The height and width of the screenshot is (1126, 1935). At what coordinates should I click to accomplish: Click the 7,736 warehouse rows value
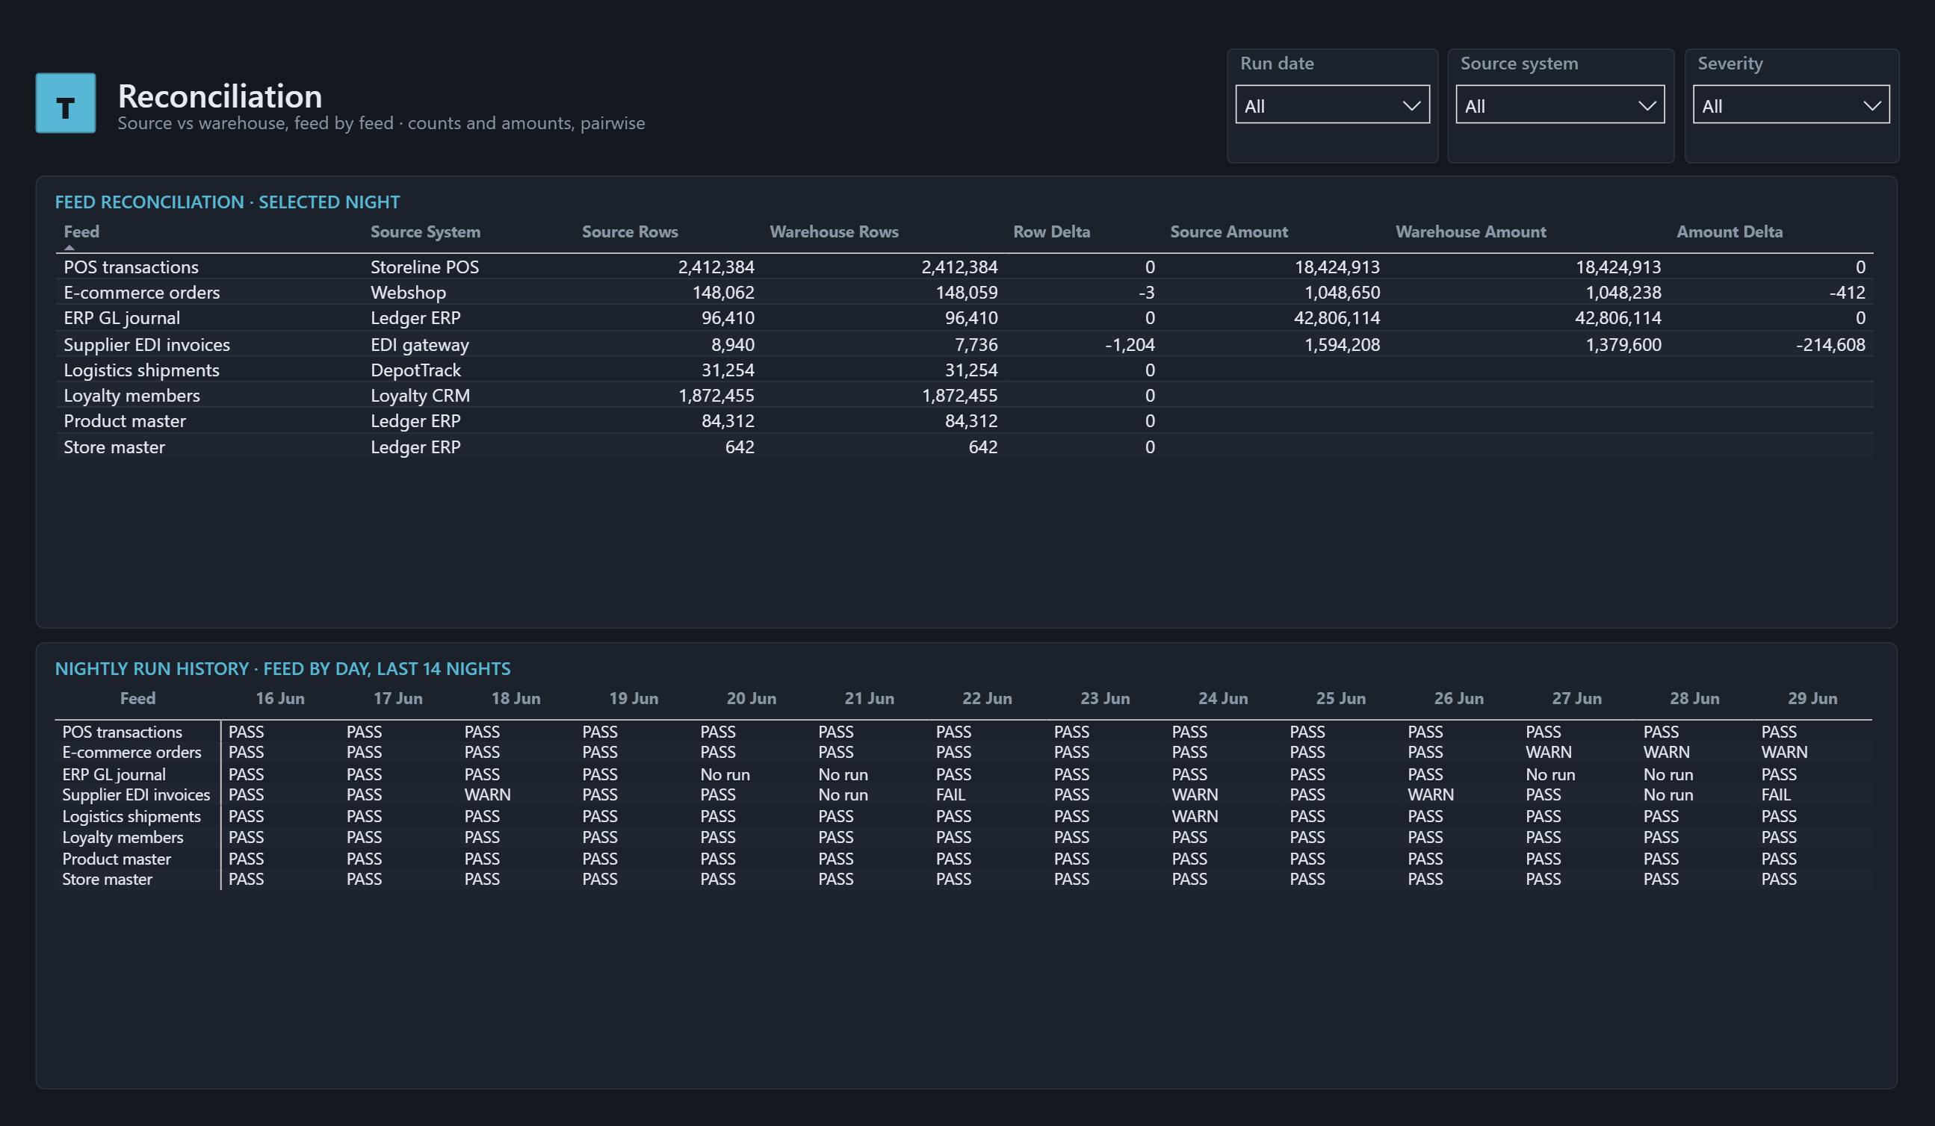(x=976, y=345)
